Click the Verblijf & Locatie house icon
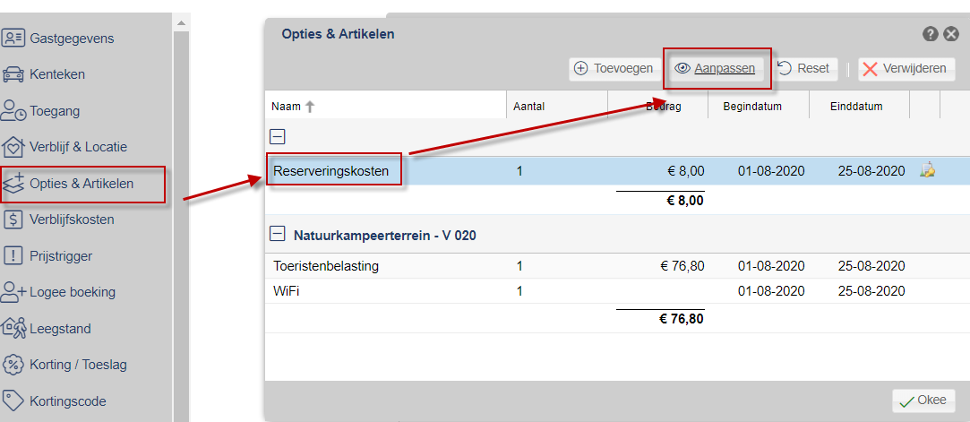Viewport: 970px width, 422px height. pyautogui.click(x=13, y=147)
